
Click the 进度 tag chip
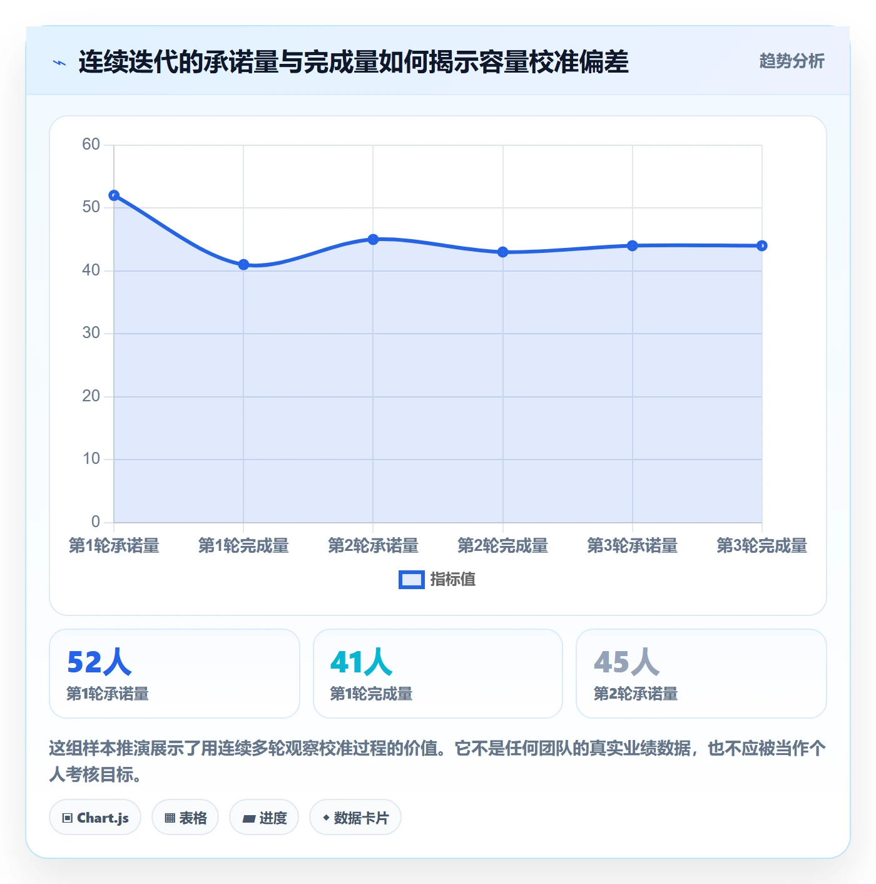click(264, 818)
